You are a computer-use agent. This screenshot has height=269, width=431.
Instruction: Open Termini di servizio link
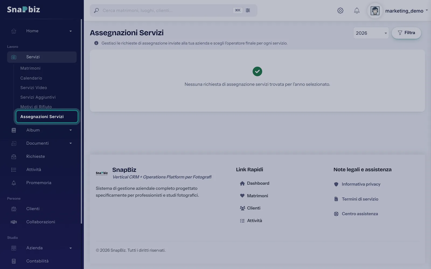pos(356,199)
